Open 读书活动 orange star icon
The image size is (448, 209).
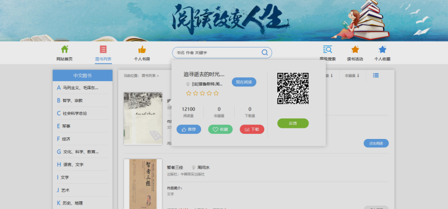coord(355,49)
